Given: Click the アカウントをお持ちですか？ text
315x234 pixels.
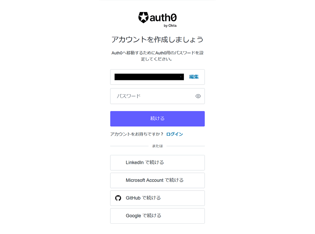Looking at the screenshot, I should 137,134.
